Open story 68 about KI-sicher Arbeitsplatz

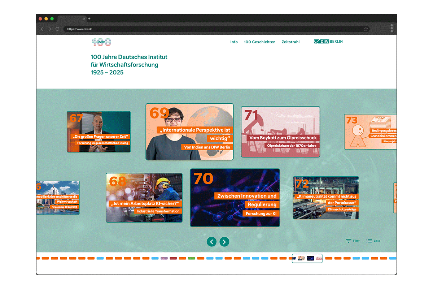[144, 198]
